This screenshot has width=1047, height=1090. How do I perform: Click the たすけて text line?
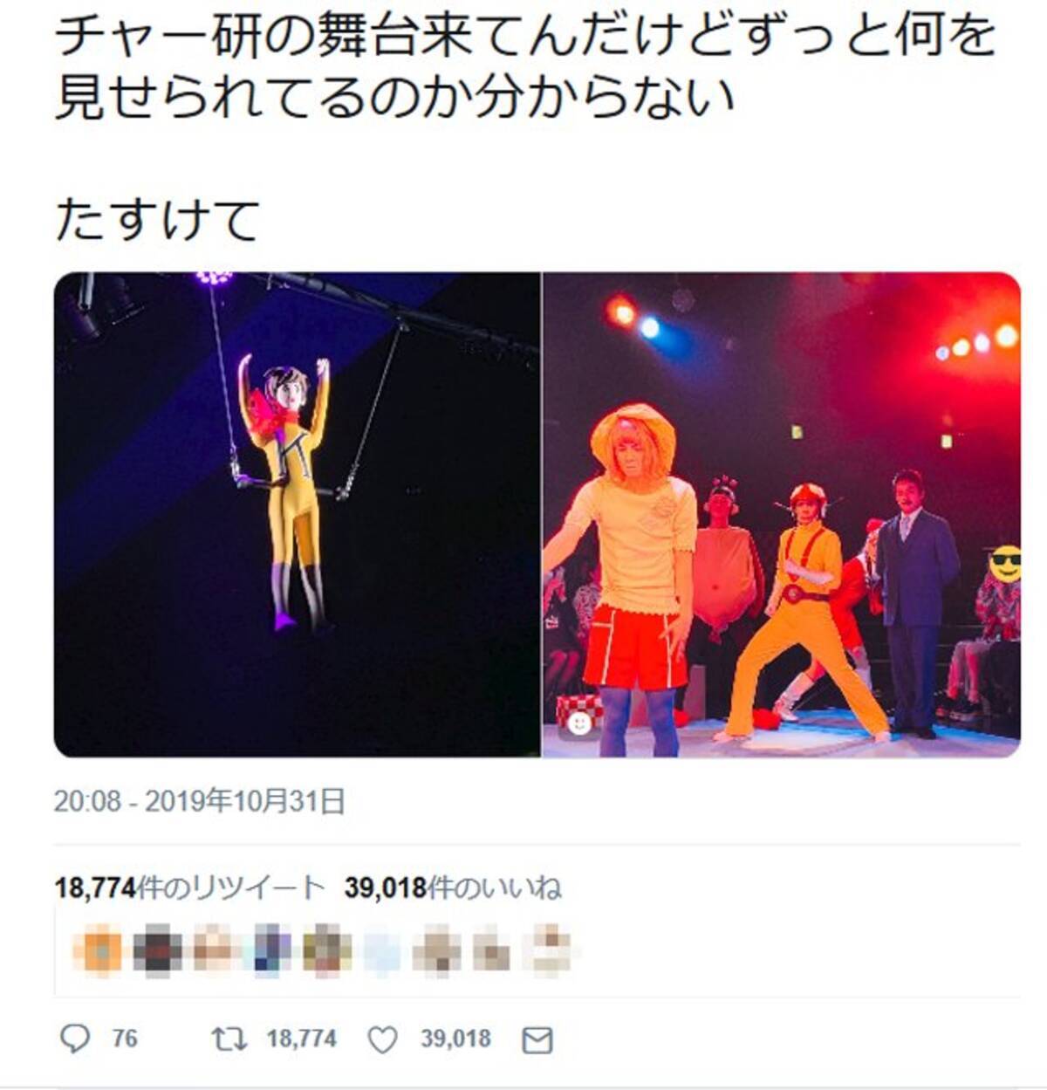157,219
